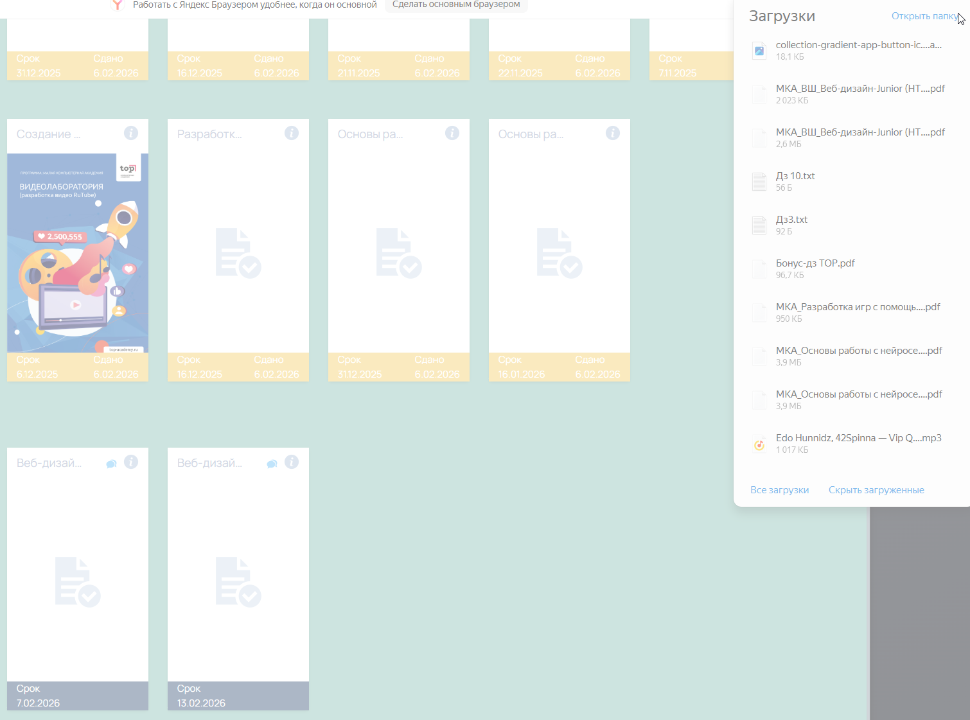Click the Разработк... card title
The width and height of the screenshot is (970, 720).
click(x=209, y=134)
